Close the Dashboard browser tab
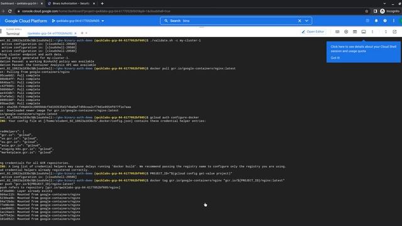Image resolution: width=402 pixels, height=226 pixels. click(41, 4)
